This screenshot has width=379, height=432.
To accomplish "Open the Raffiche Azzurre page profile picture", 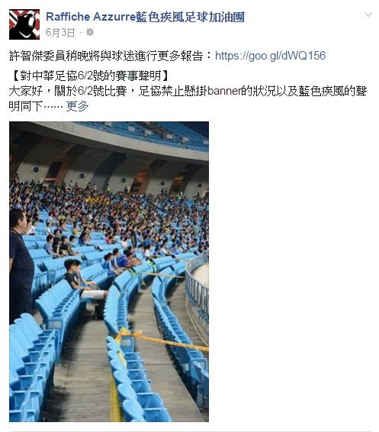I will pyautogui.click(x=24, y=24).
